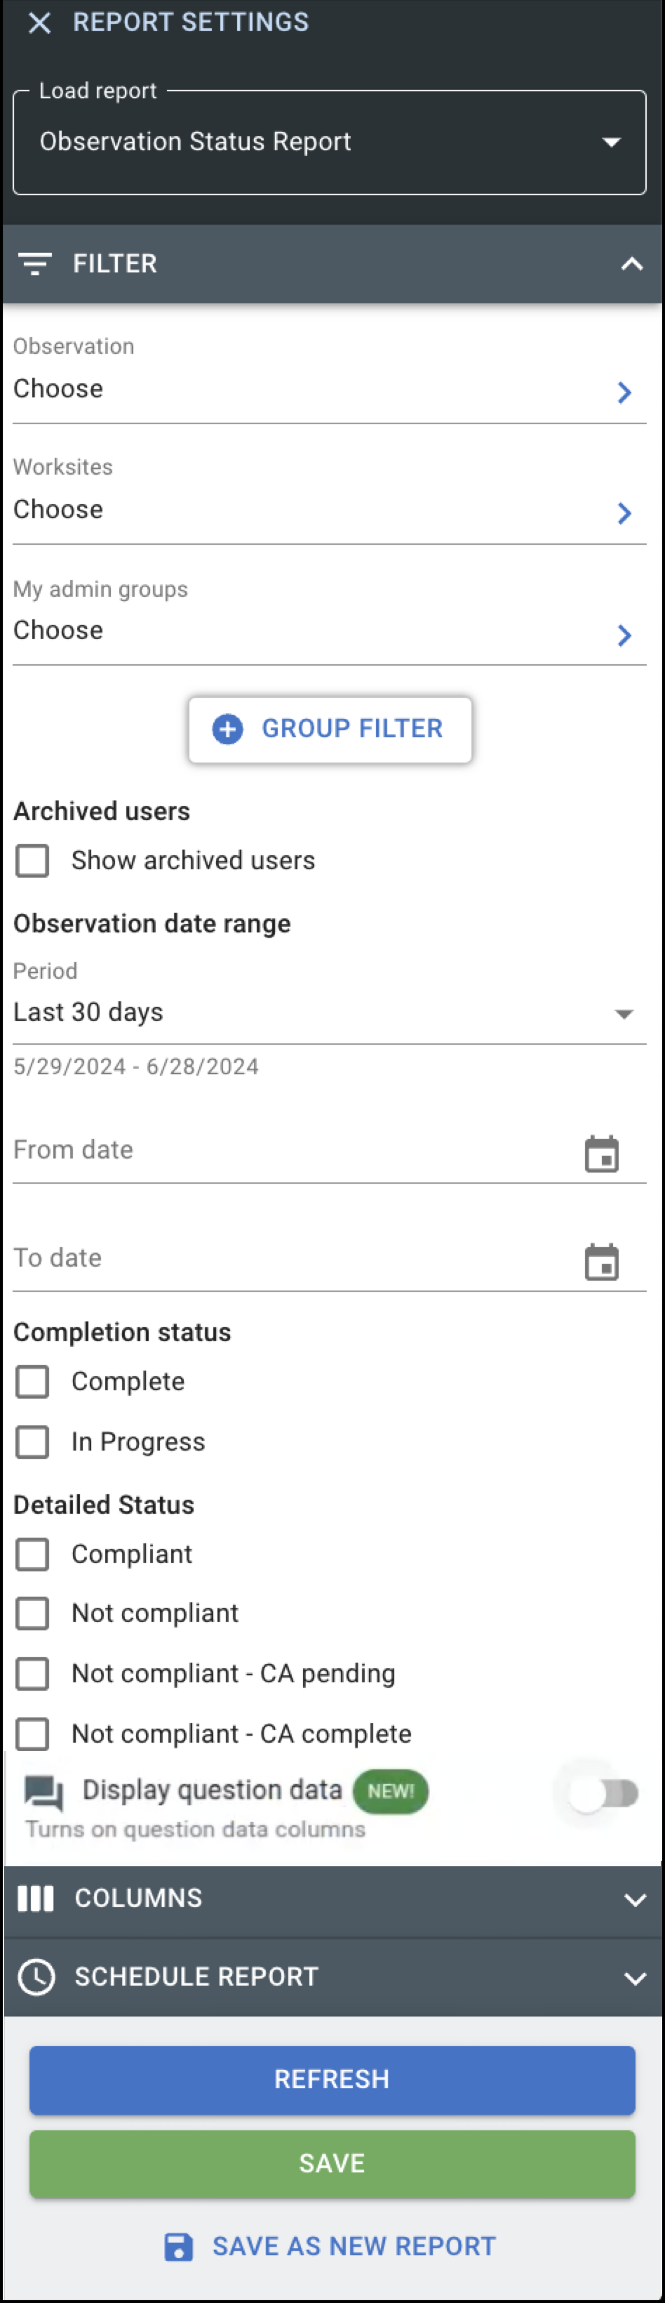Toggle the Display question data switch

[605, 1793]
